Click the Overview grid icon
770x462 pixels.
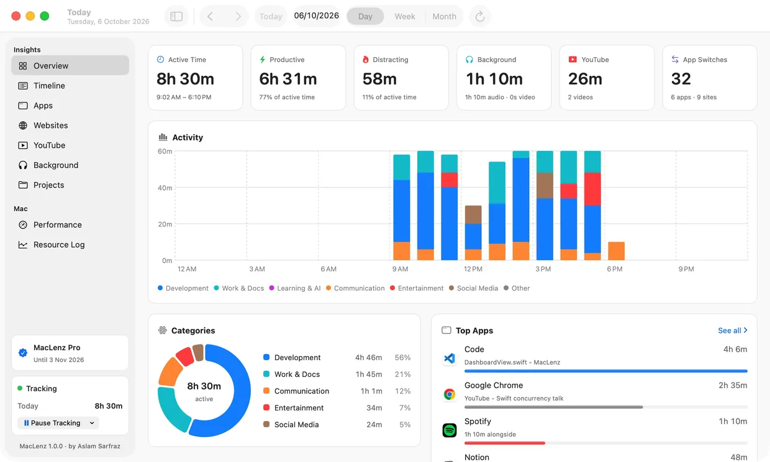[23, 66]
